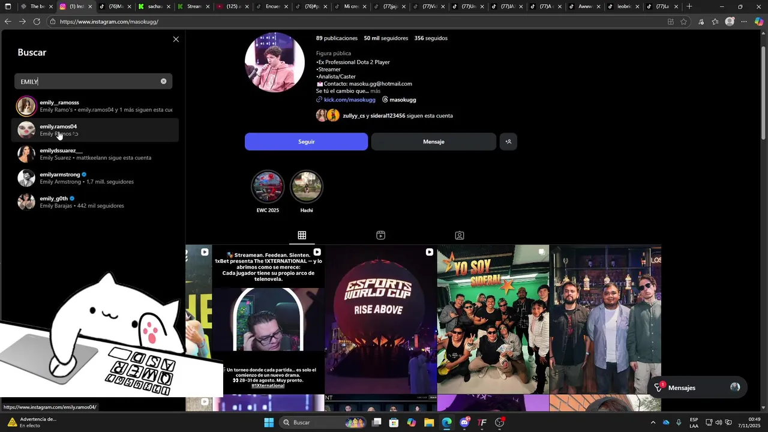Click emily_g0th profile avatar
Image resolution: width=768 pixels, height=432 pixels.
[26, 202]
